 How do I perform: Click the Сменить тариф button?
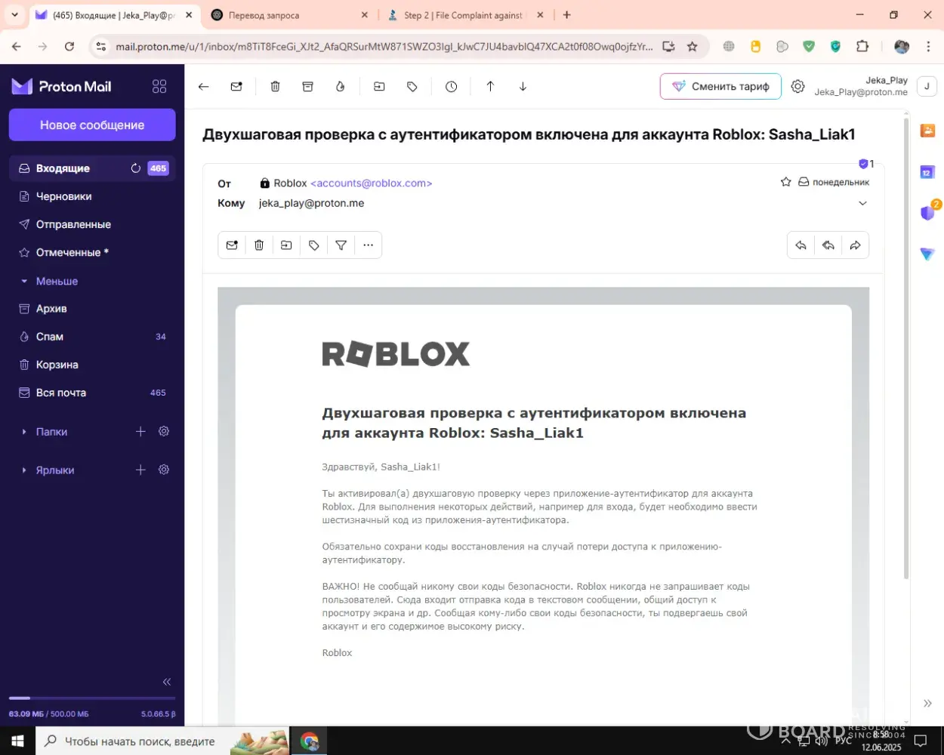point(720,87)
